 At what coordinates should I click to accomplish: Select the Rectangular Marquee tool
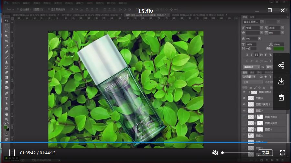tap(6, 26)
